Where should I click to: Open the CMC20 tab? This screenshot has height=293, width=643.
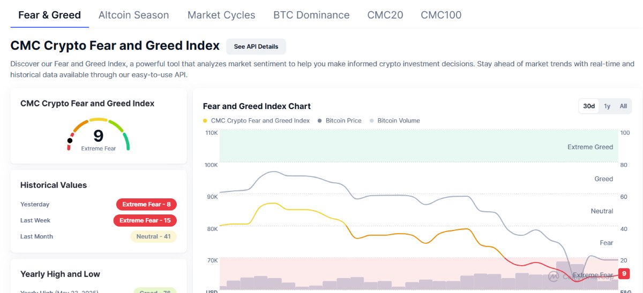pos(385,15)
